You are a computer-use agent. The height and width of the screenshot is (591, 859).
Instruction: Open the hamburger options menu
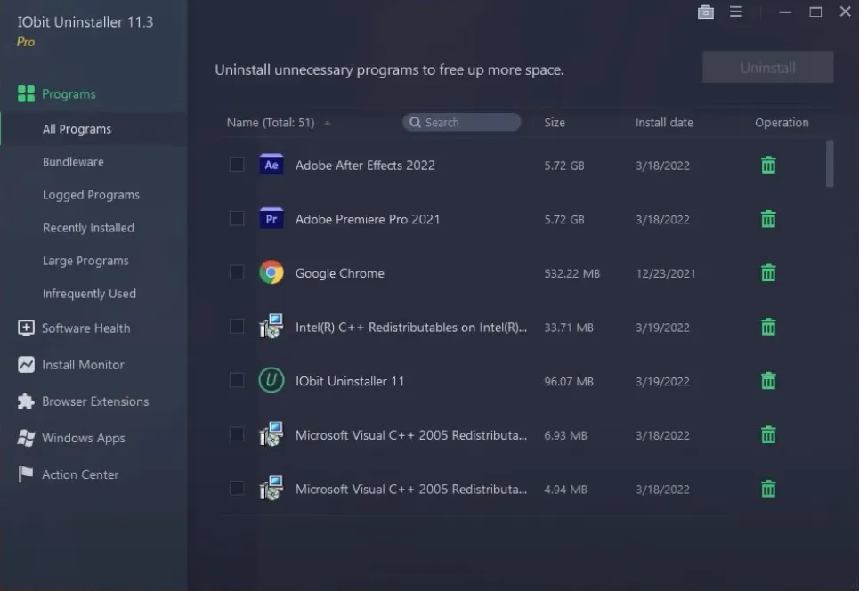pyautogui.click(x=736, y=12)
